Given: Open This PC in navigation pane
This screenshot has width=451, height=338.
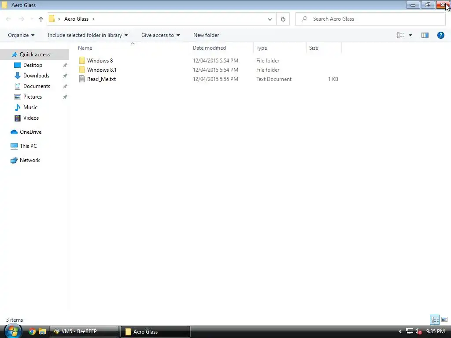Looking at the screenshot, I should point(28,146).
